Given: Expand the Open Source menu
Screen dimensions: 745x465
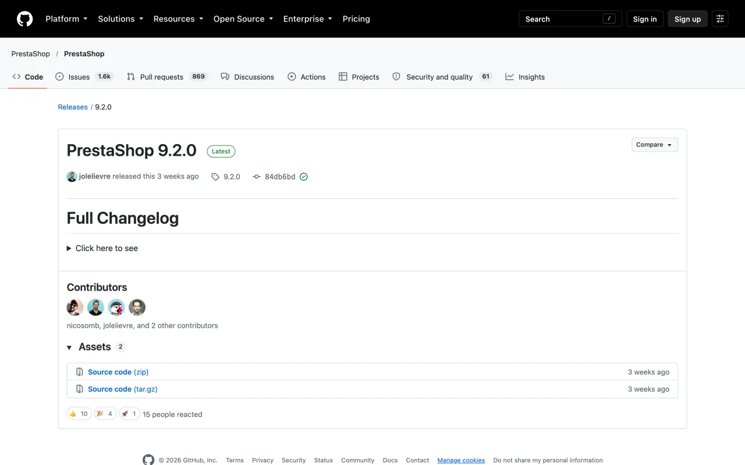Looking at the screenshot, I should (x=243, y=19).
